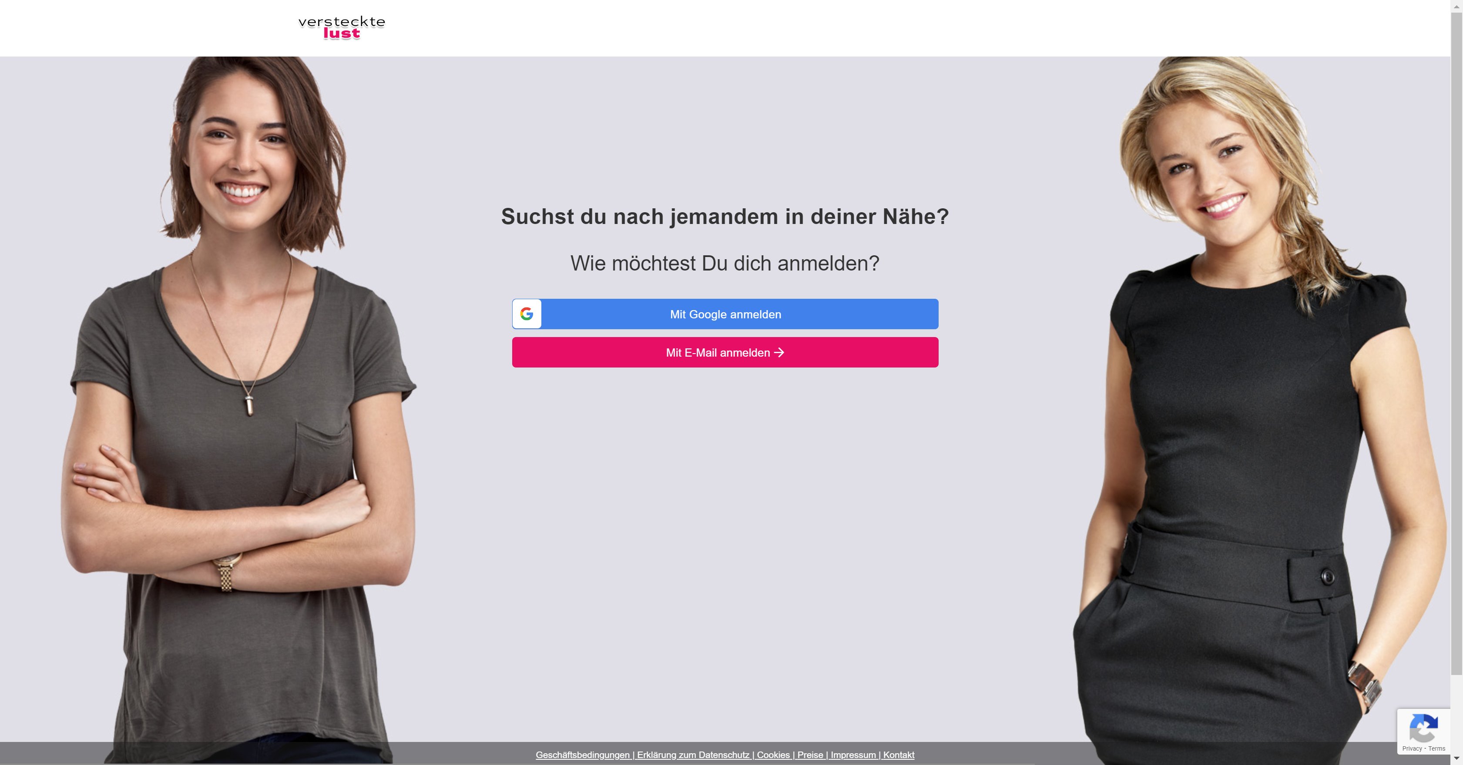The image size is (1463, 765).
Task: Click the scrollbar up arrow
Action: 1456,6
